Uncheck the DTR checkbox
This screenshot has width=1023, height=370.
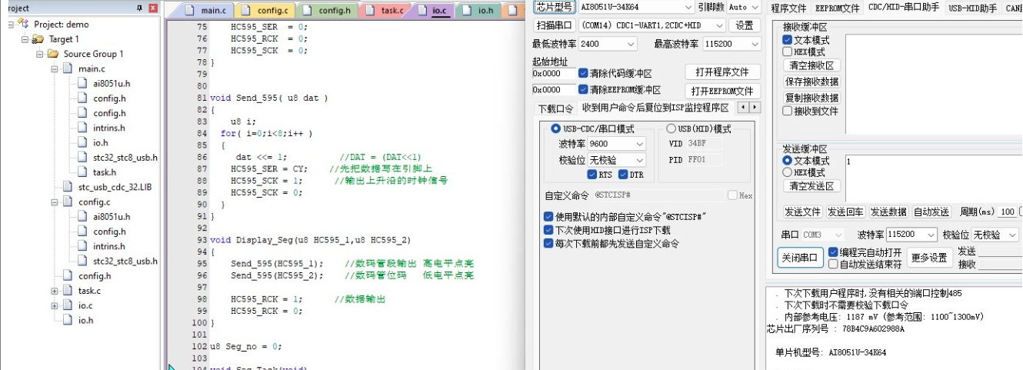pos(624,175)
